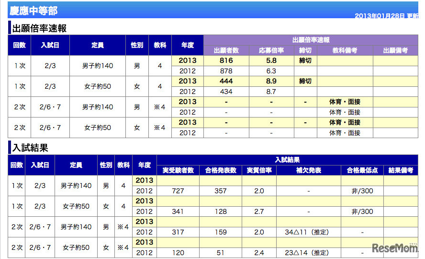
Task: Select passed count 128 cell
Action: click(x=221, y=212)
